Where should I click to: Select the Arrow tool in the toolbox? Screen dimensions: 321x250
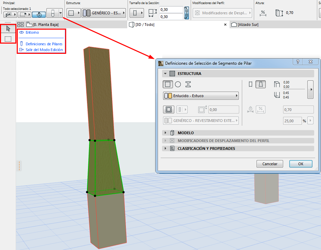[x=8, y=29]
